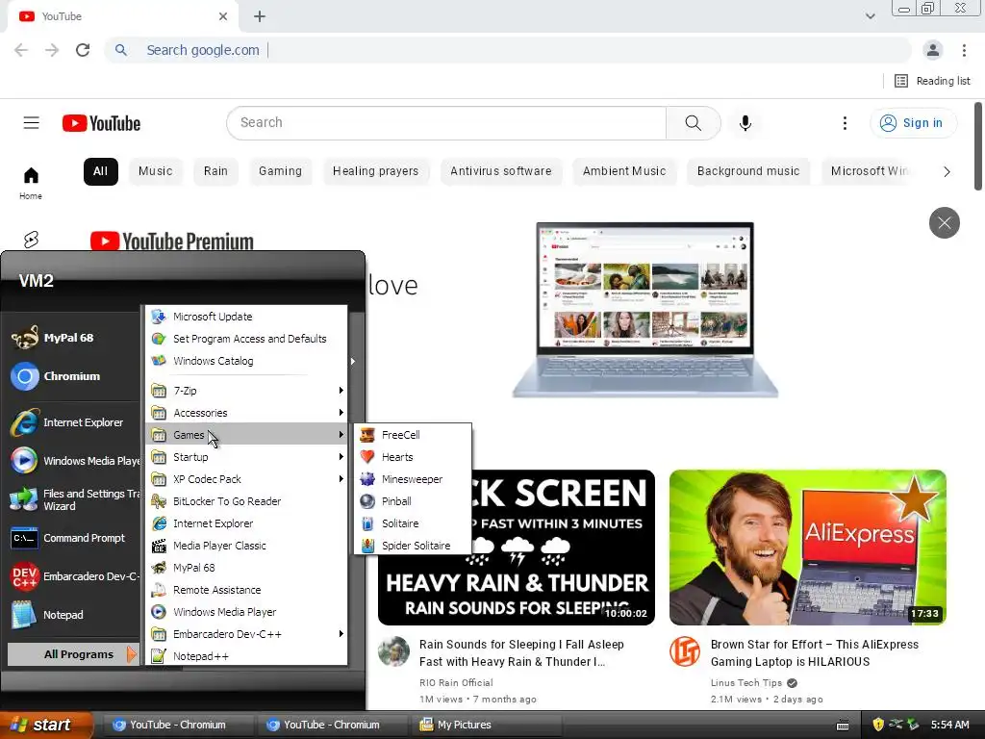Open Hearts card game
Screen dimensions: 985x739
(x=412, y=457)
